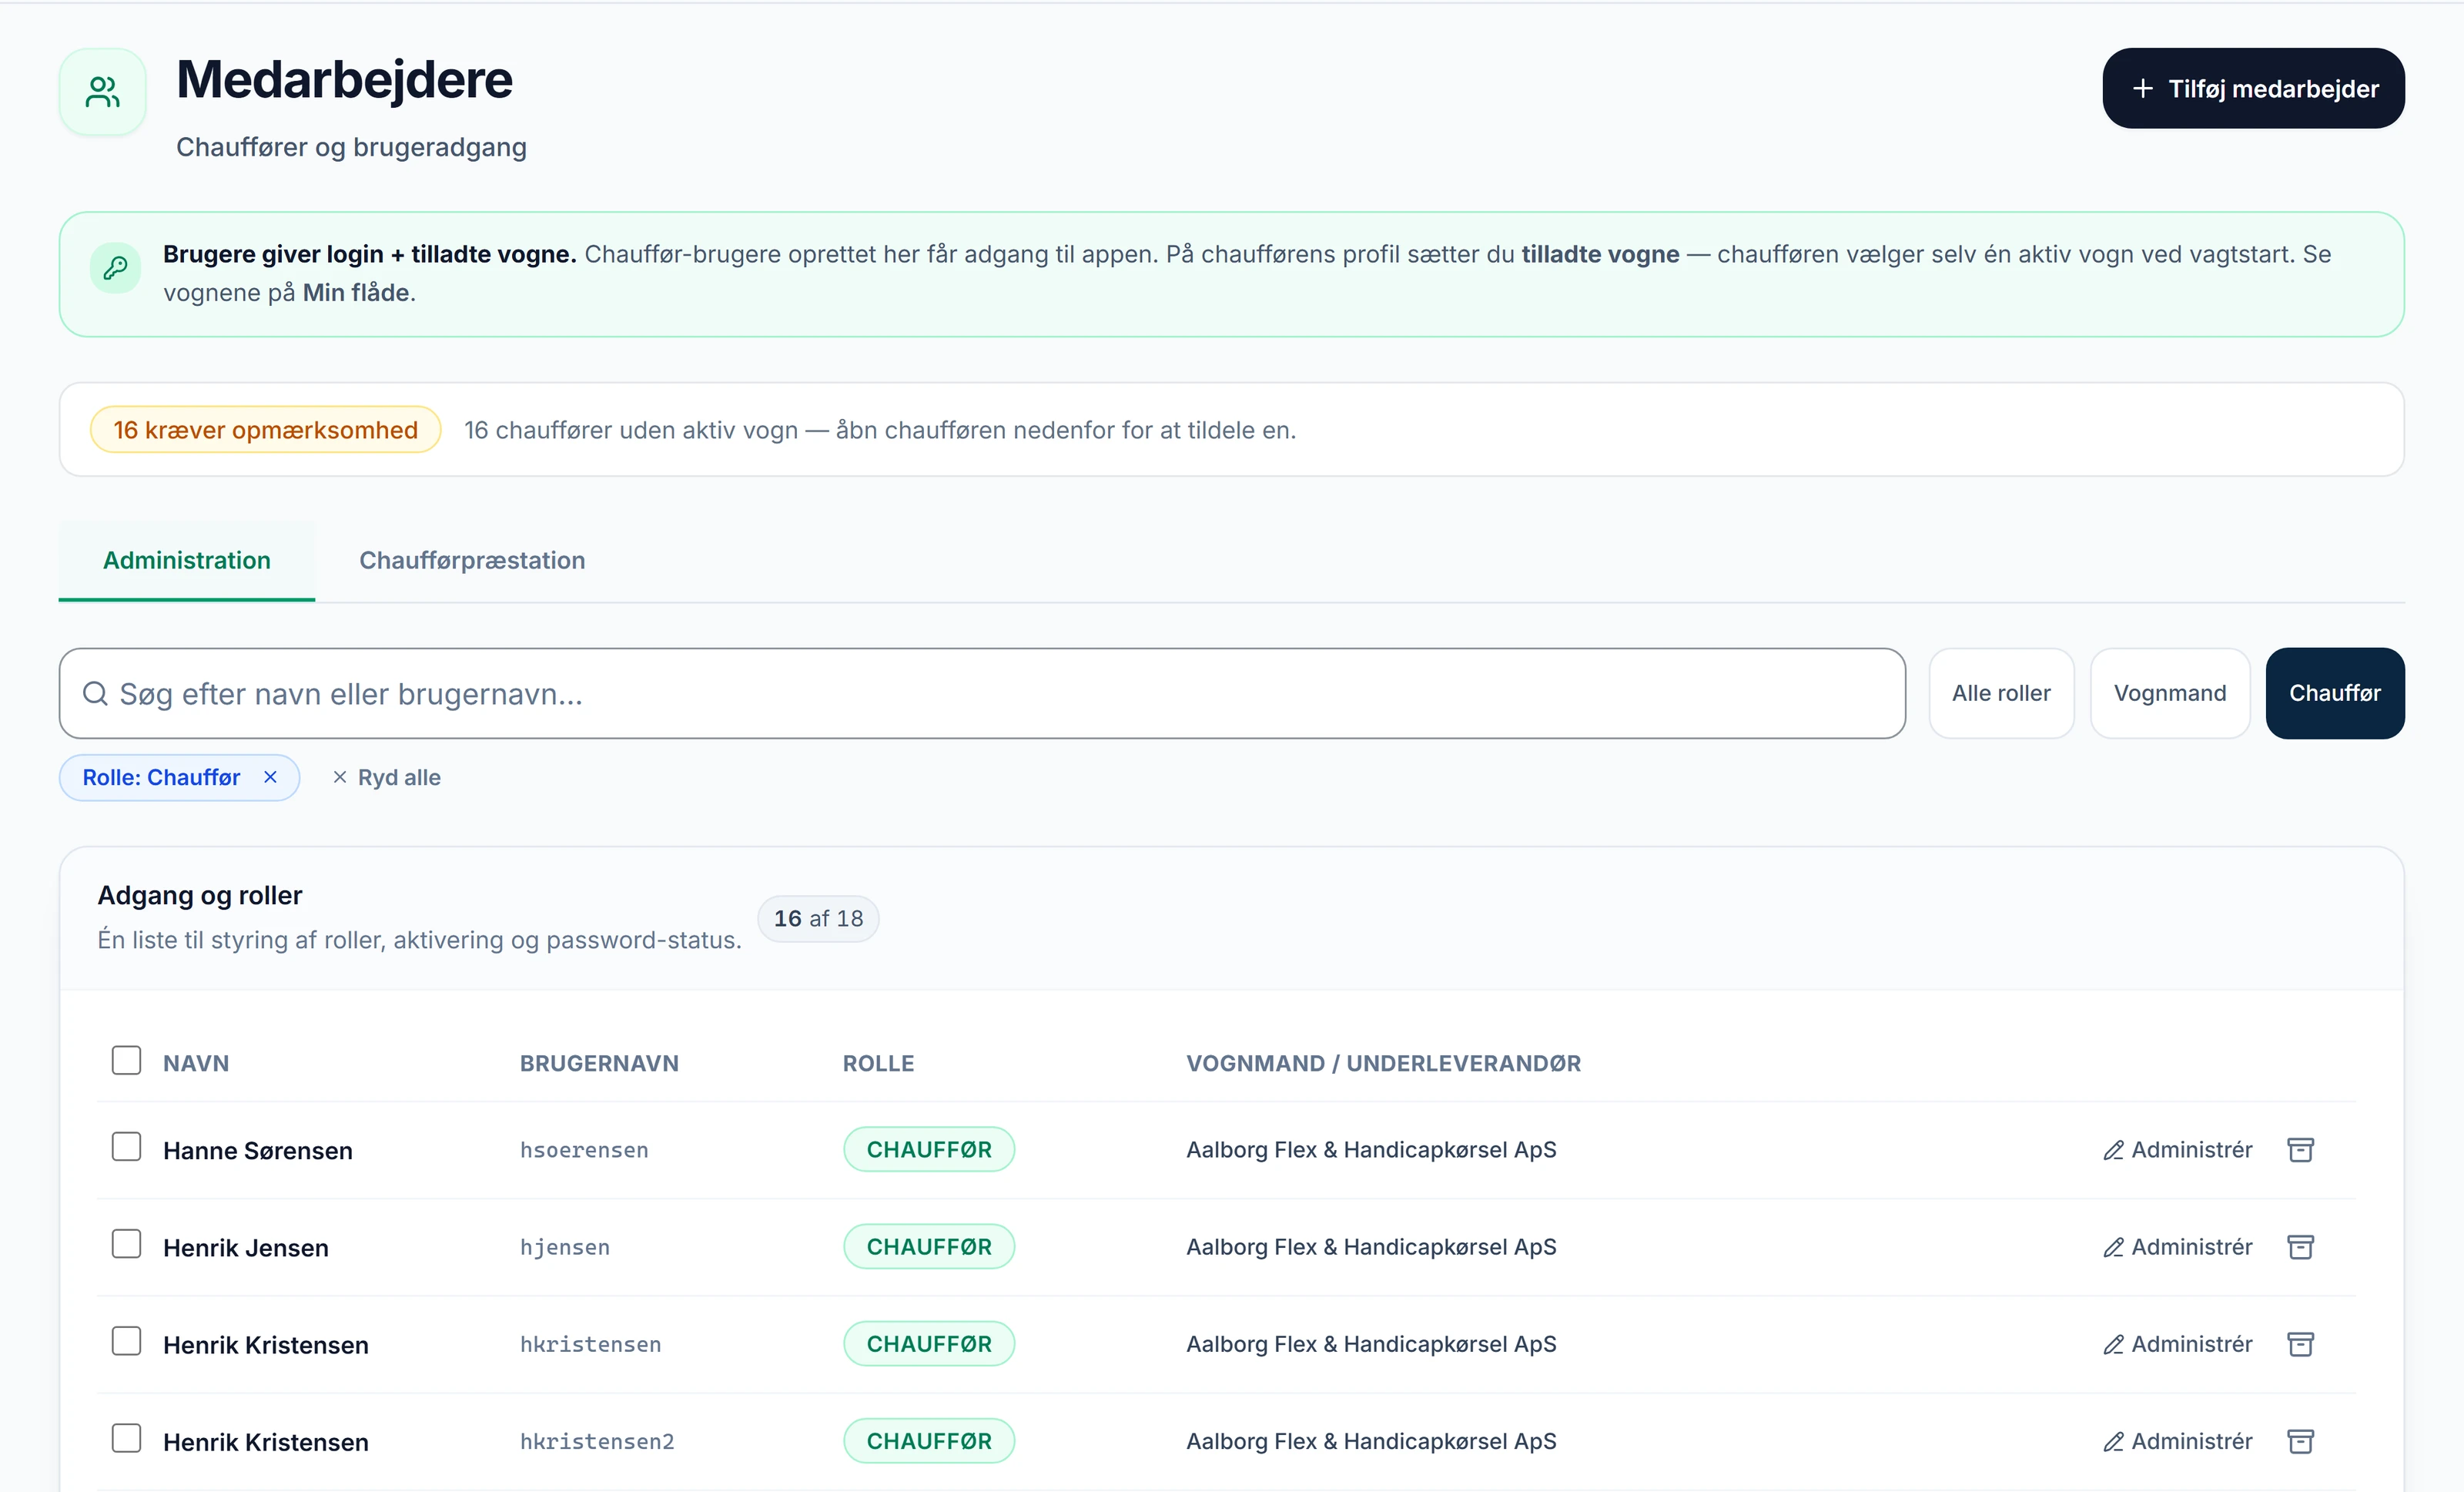Screen dimensions: 2464x1492
Task: Remove the Rolle: Chauffør filter chip
Action: (270, 777)
